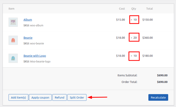176x107 pixels.
Task: Click the Qty column header
Action: pos(134,9)
